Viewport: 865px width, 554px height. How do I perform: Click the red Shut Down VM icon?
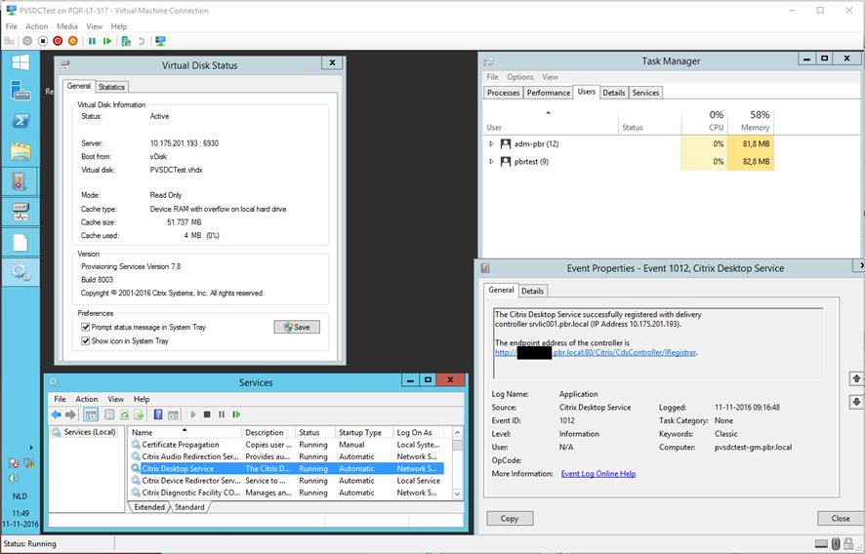58,41
